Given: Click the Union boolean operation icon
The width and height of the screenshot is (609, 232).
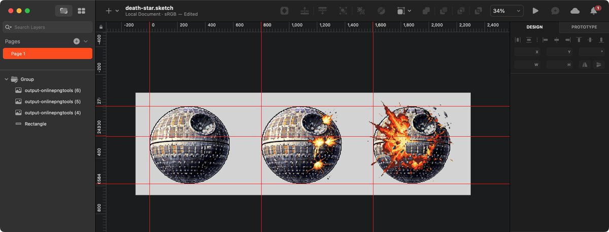Looking at the screenshot, I should pyautogui.click(x=426, y=11).
